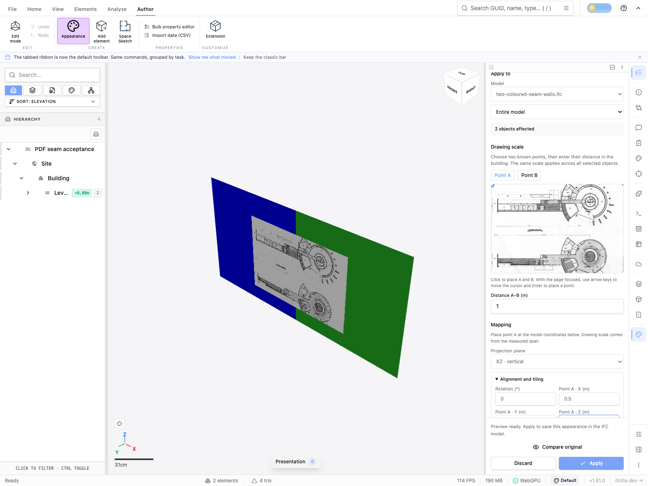Open the Projection plane dropdown
The image size is (648, 486).
557,362
